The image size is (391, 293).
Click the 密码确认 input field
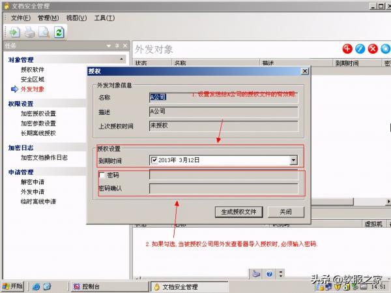[x=224, y=189]
